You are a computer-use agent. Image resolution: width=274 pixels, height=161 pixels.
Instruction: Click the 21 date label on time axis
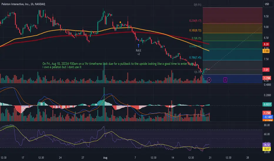[210, 158]
